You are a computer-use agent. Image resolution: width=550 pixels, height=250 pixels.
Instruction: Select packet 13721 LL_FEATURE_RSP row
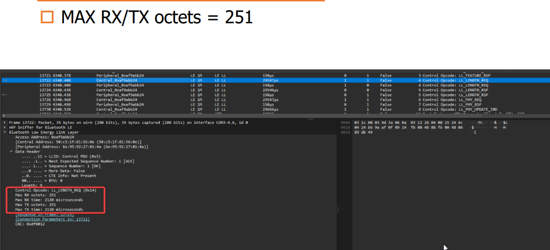(275, 75)
